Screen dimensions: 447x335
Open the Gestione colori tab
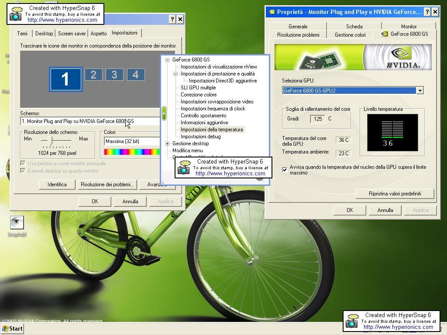(350, 35)
